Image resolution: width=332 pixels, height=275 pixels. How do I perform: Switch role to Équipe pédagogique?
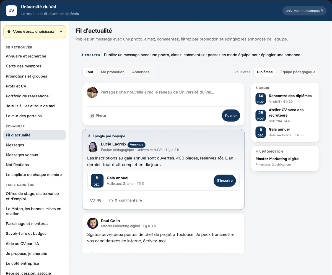[298, 72]
